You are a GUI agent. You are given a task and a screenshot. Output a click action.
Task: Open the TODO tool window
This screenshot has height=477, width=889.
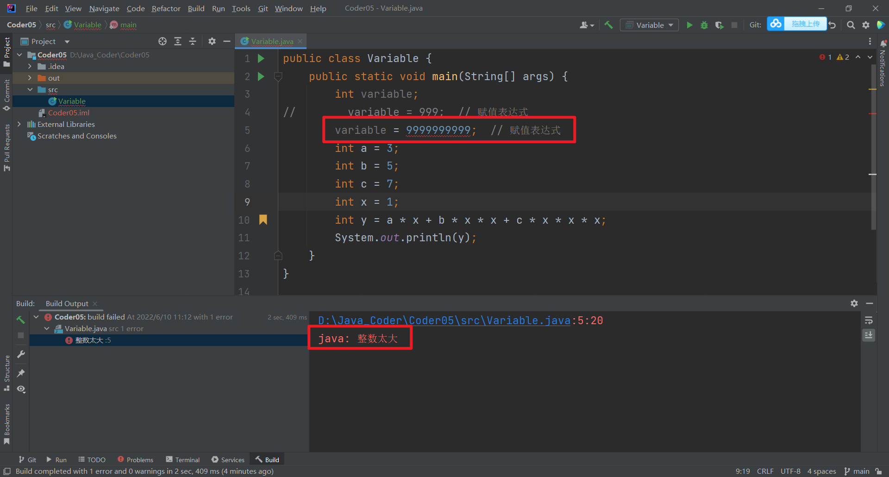tap(92, 459)
